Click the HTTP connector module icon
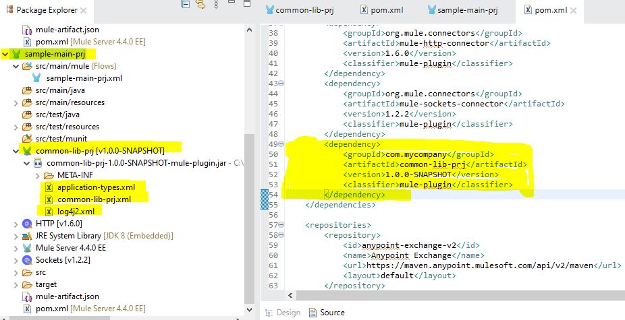 click(x=28, y=223)
